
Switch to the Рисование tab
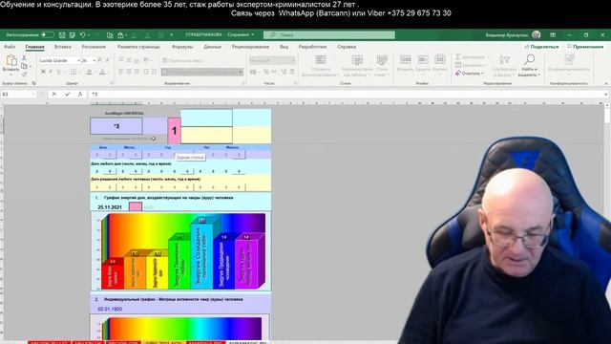coord(94,47)
